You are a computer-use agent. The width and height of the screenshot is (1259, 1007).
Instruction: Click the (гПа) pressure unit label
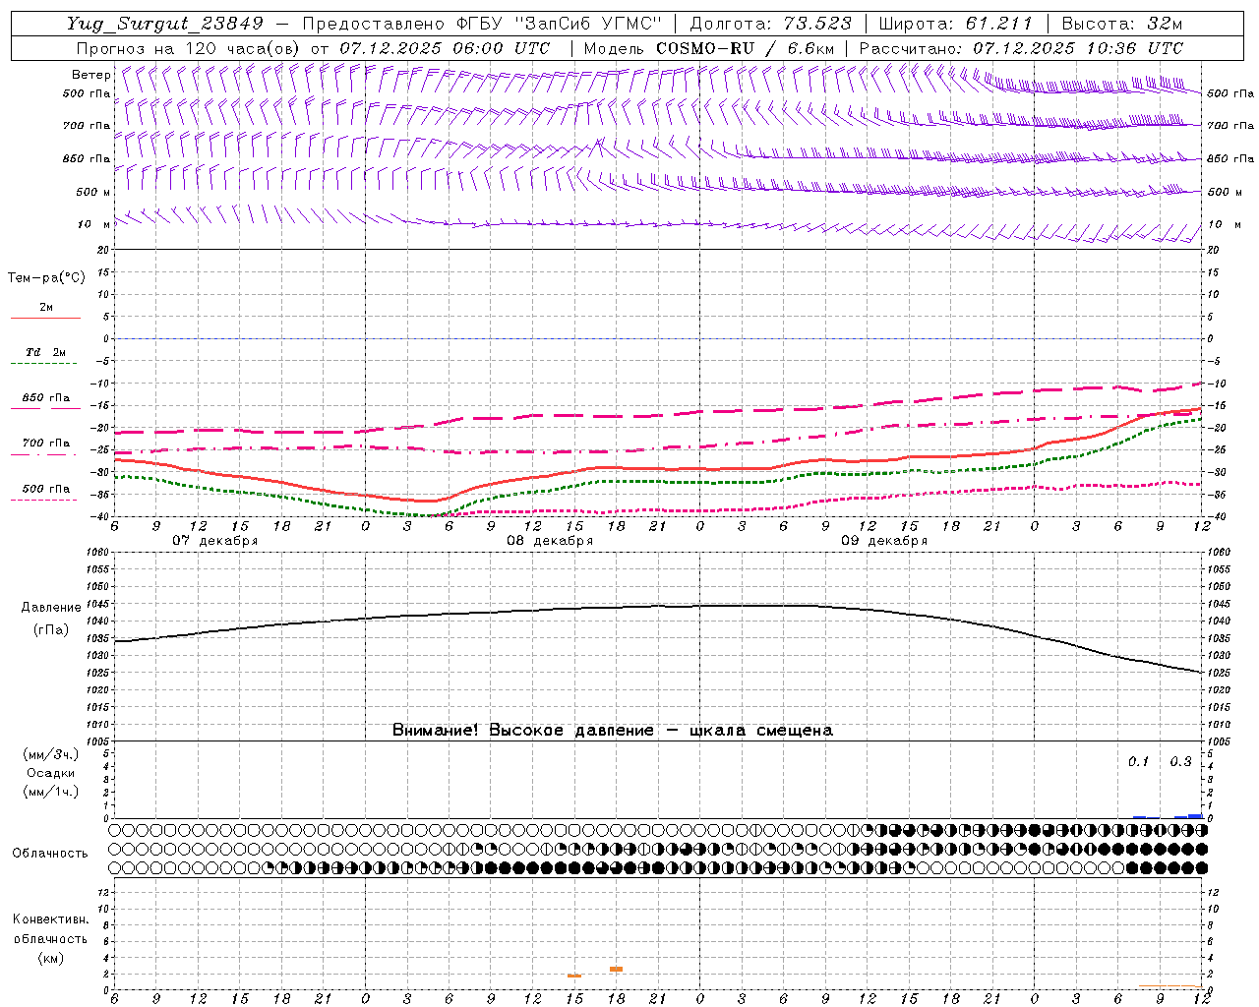coord(51,630)
